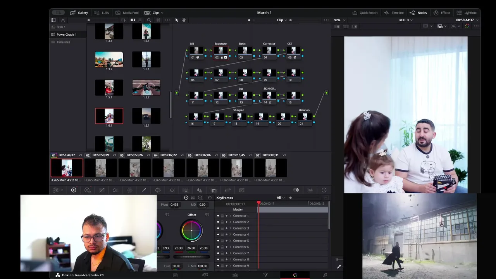496x279 pixels.
Task: Click the Offset color wheel
Action: click(x=191, y=231)
